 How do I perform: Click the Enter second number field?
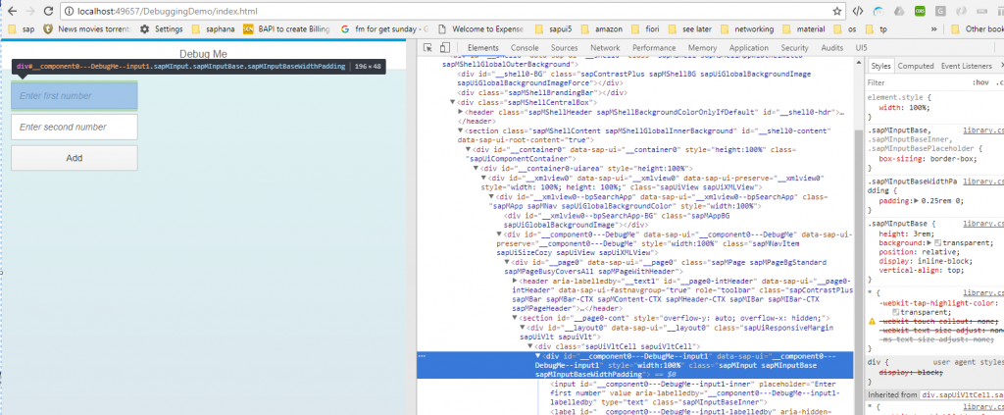(x=75, y=127)
